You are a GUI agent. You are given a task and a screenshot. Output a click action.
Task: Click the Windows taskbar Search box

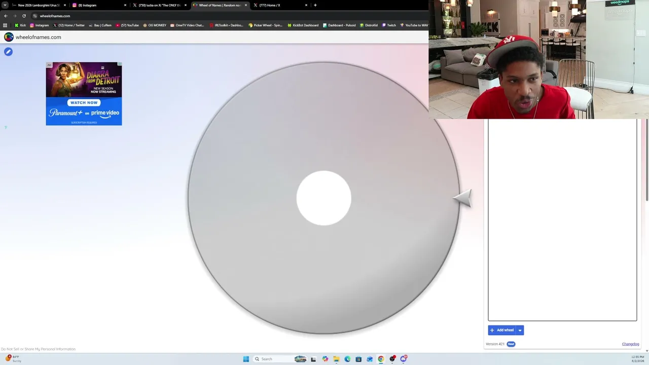tap(280, 359)
